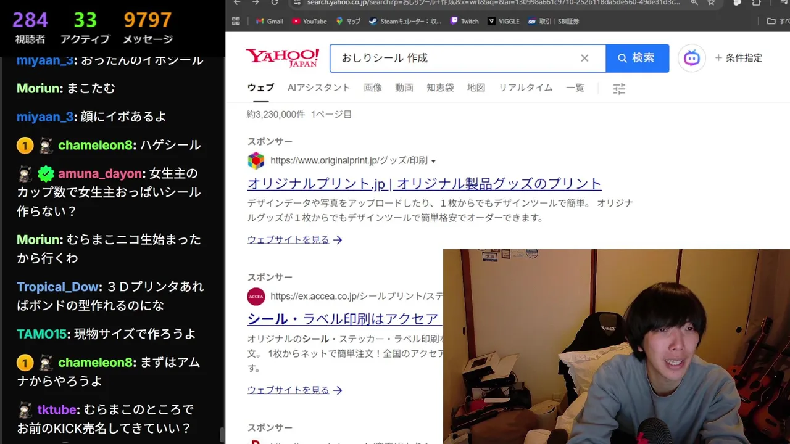The height and width of the screenshot is (444, 790).
Task: Open the Yahoo AI assistant robot icon
Action: point(691,58)
